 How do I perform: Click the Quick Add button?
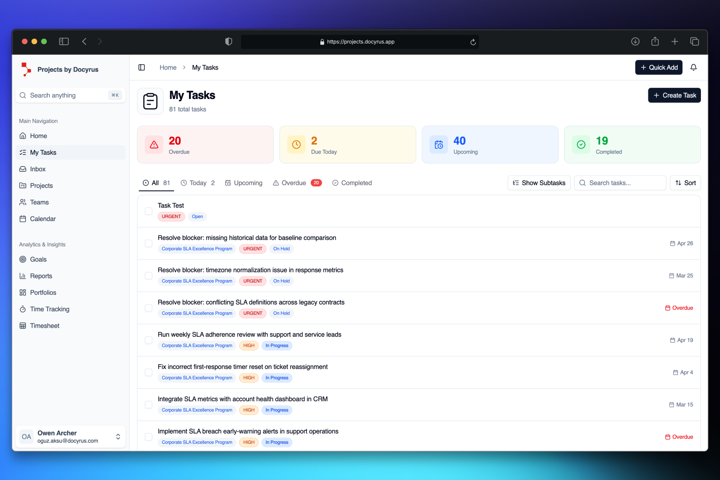[x=658, y=67]
